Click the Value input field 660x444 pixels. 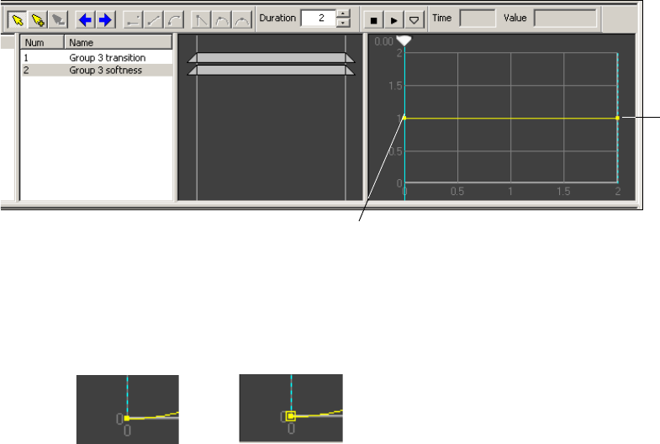tap(565, 18)
